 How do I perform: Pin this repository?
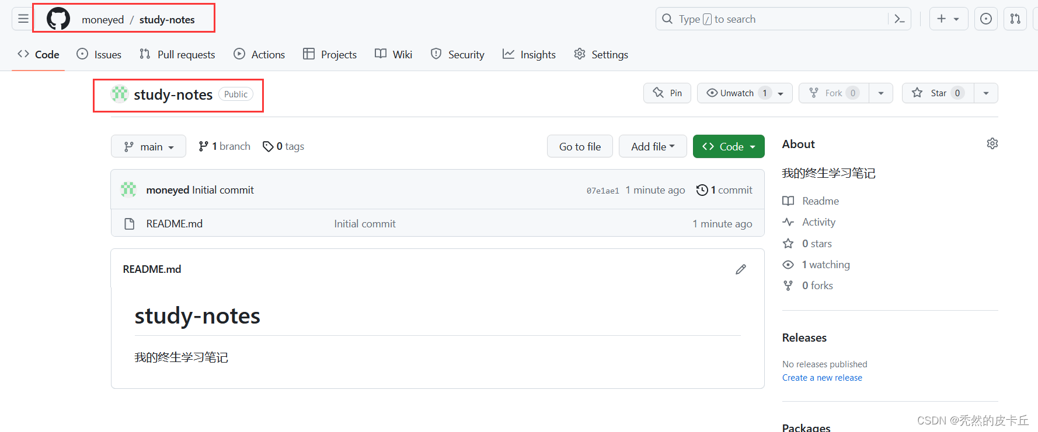(x=667, y=93)
